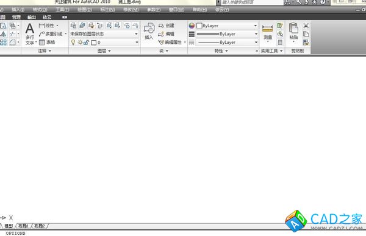Switch to the Layout1 (布局1) tab
This screenshot has width=366, height=236.
(23, 226)
